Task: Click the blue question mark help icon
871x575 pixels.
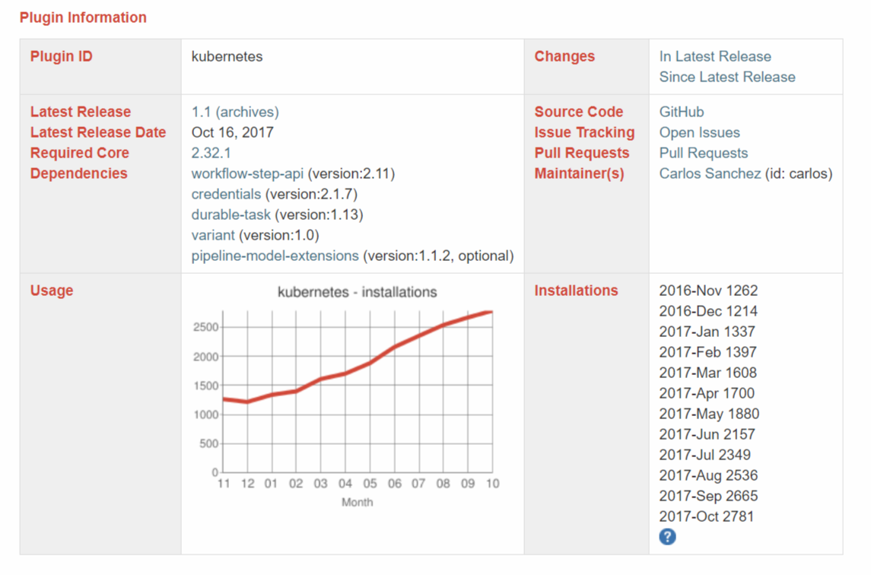Action: [x=667, y=537]
